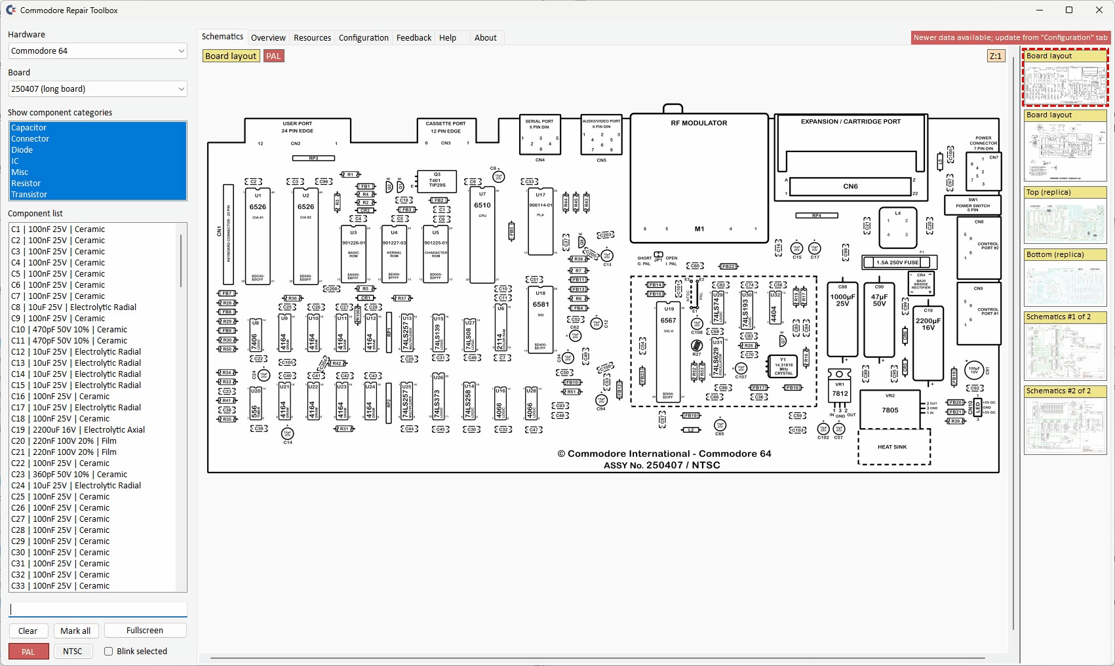Click the Q3 TIP29S transistor
Viewport: 1115px width, 666px height.
(x=437, y=182)
